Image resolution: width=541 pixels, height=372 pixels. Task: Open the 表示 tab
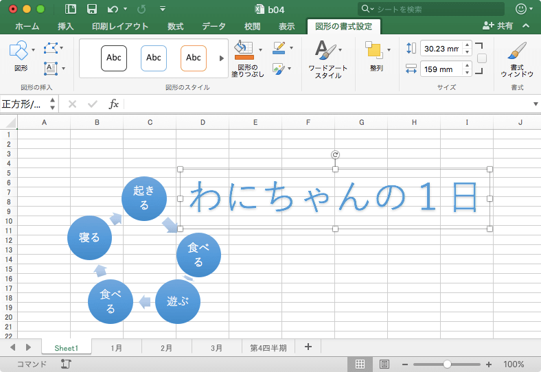(287, 26)
